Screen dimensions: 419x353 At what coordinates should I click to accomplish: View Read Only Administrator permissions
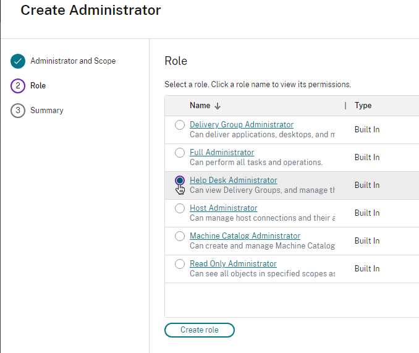click(233, 263)
